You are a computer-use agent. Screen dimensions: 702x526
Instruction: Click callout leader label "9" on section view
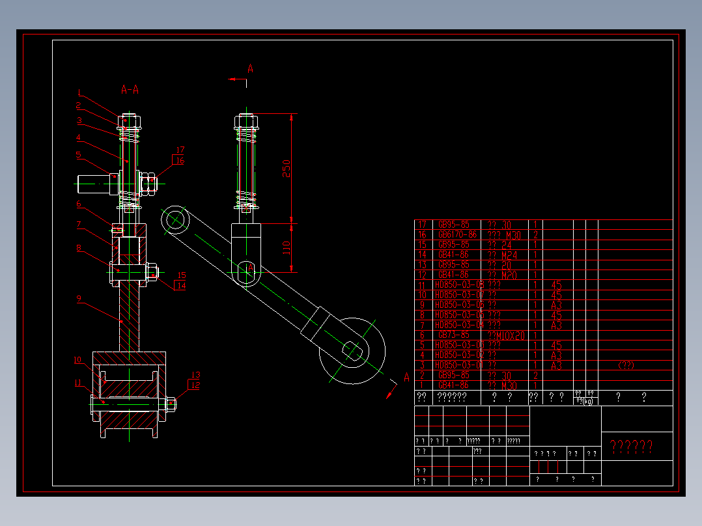pyautogui.click(x=79, y=299)
